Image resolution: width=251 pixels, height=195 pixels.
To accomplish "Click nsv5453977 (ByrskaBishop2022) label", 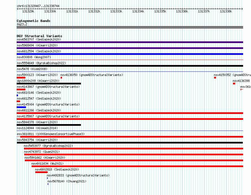I will click(48, 146).
